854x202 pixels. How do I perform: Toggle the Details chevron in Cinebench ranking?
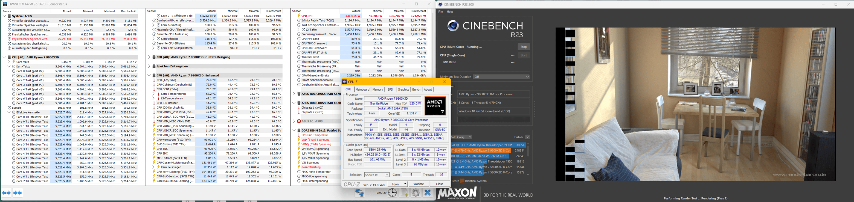point(527,137)
